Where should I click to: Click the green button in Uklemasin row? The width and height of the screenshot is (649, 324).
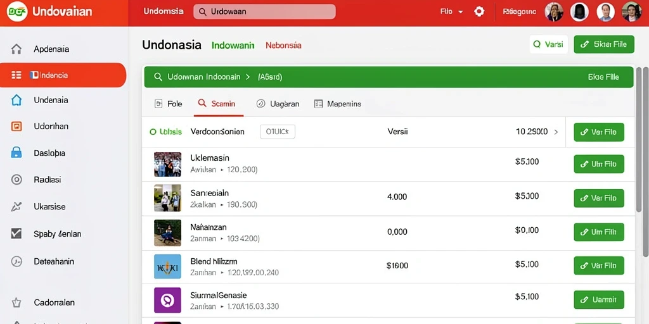tap(599, 164)
